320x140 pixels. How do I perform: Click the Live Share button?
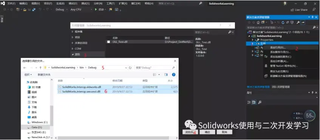[299, 10]
